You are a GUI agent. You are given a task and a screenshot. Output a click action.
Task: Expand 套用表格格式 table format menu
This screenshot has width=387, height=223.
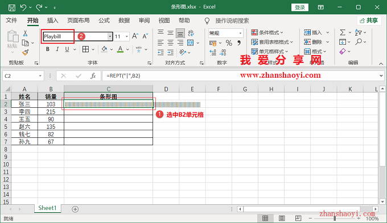click(x=272, y=42)
